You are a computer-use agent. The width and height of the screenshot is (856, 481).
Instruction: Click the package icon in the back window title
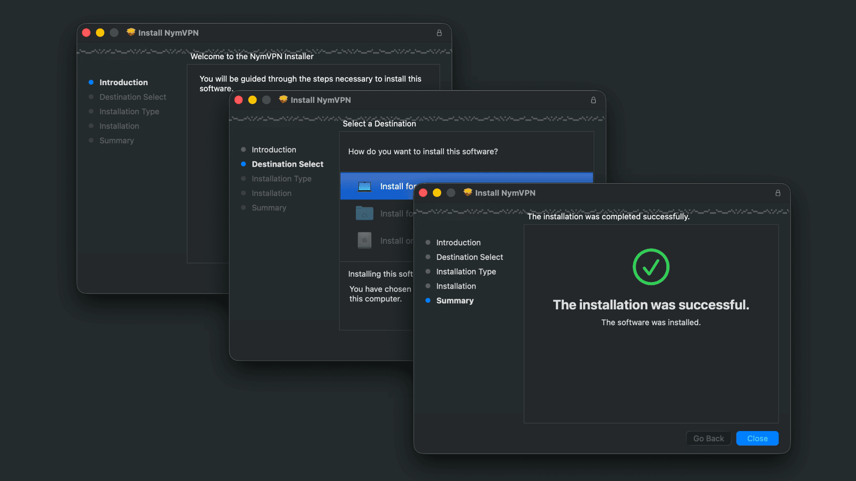pos(131,32)
